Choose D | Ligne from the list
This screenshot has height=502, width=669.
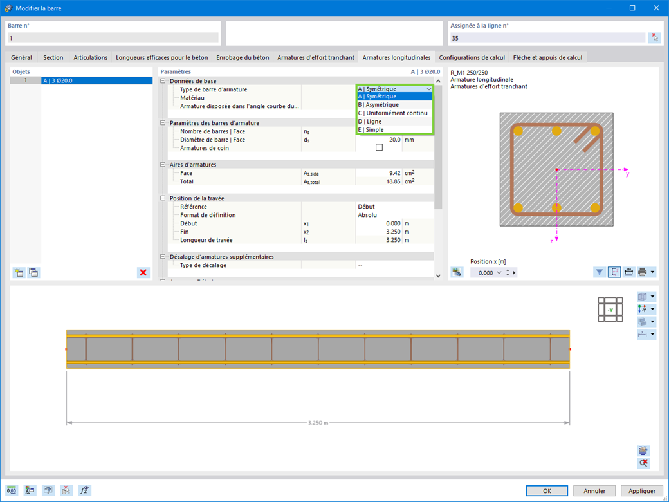tap(395, 122)
